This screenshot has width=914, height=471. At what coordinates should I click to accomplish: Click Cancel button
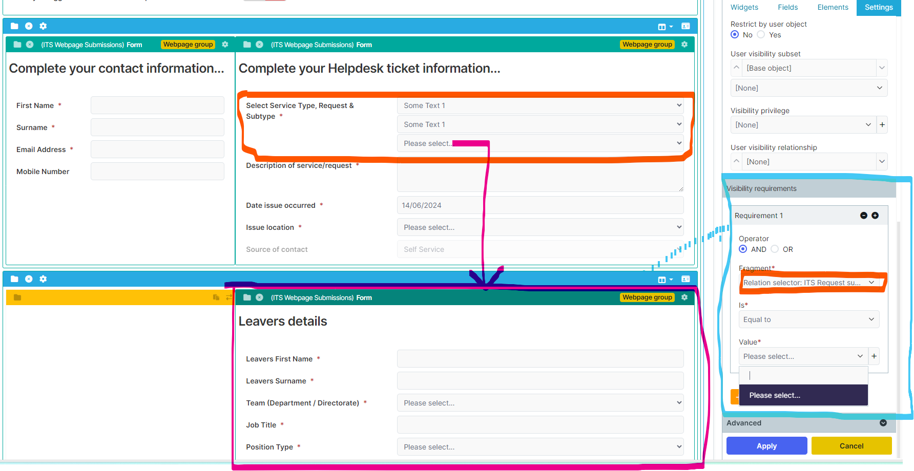851,446
